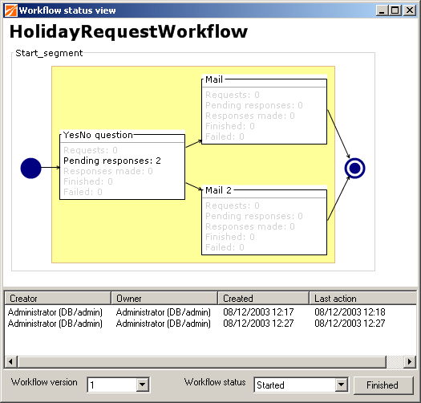This screenshot has height=403, width=421.
Task: Sort by the Creator column header
Action: click(x=58, y=299)
